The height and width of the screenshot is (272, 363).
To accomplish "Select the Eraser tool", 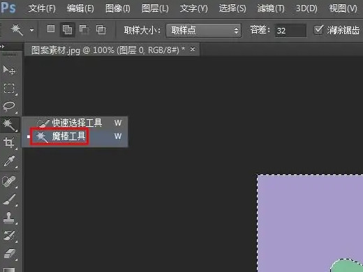I will click(x=9, y=254).
